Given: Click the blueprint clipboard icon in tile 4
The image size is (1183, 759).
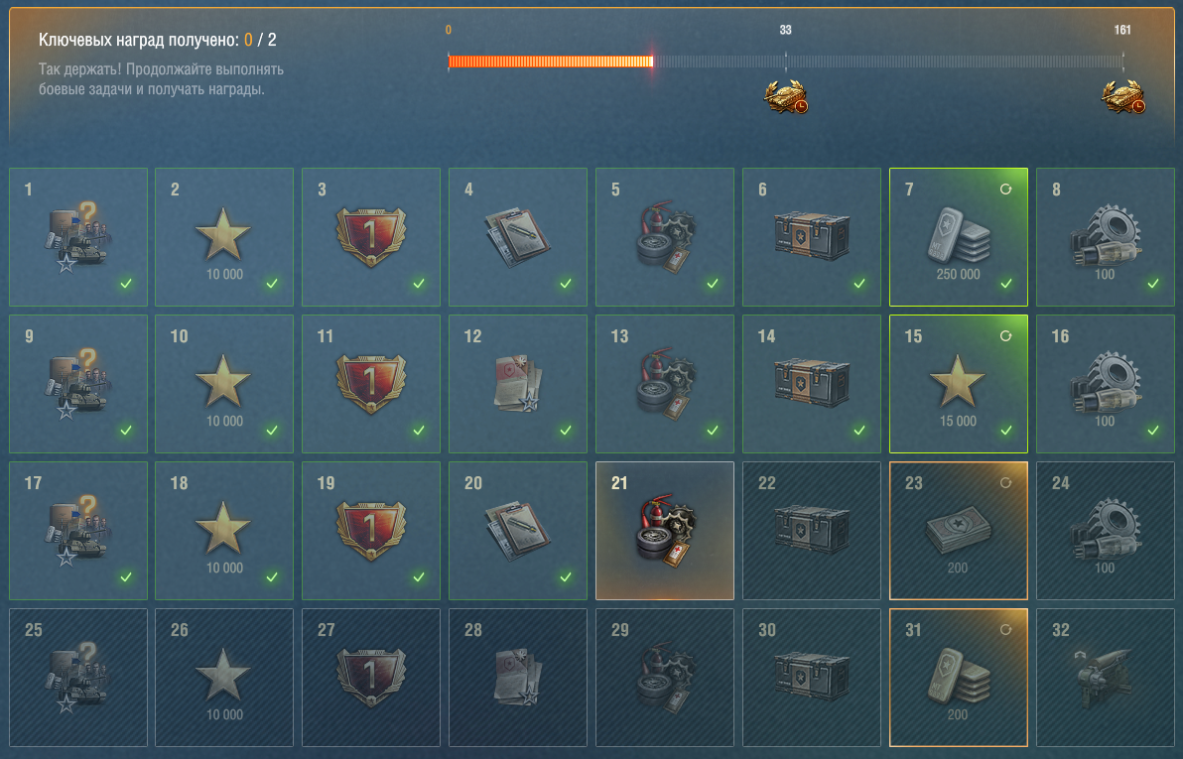Looking at the screenshot, I should click(517, 238).
